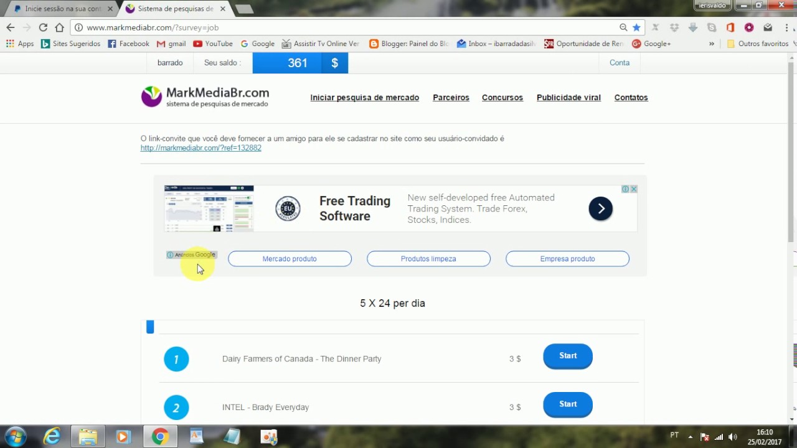Open the Contatos menu item
Viewport: 797px width, 448px height.
tap(631, 98)
